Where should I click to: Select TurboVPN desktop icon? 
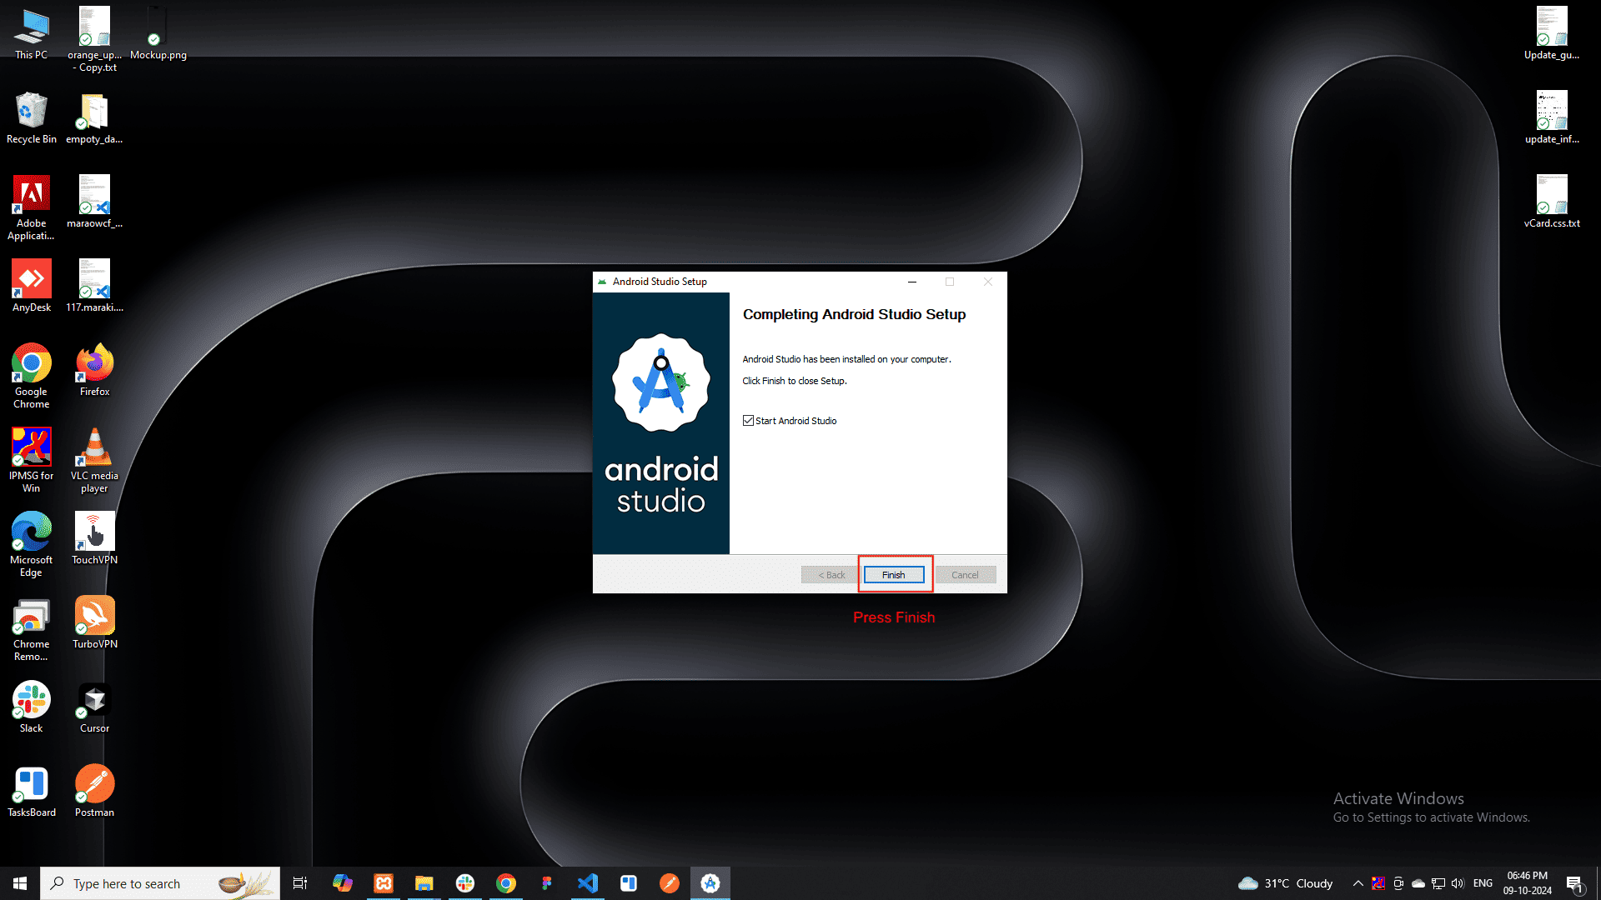pos(94,622)
